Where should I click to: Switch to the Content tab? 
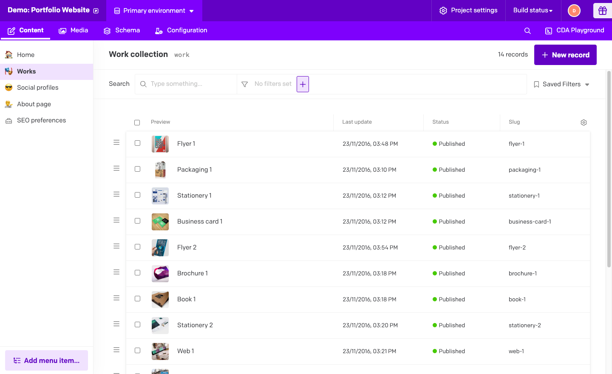[x=25, y=31]
